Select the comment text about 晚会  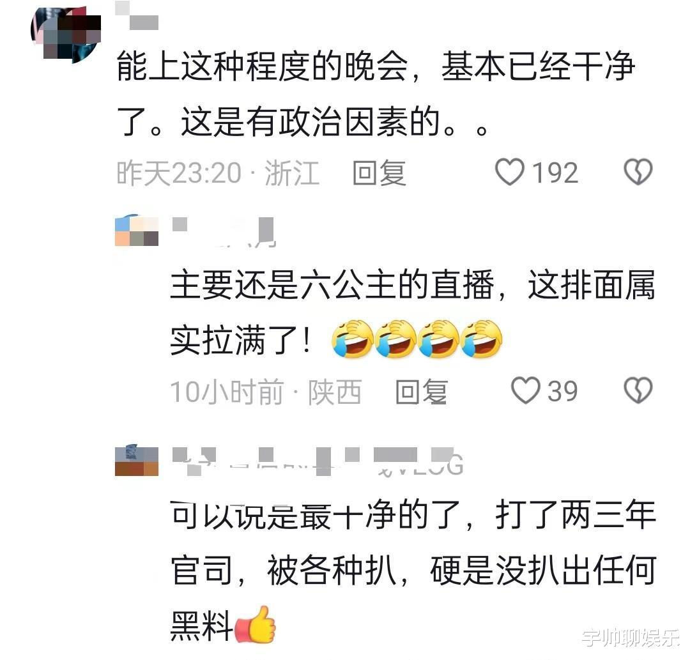tap(376, 93)
